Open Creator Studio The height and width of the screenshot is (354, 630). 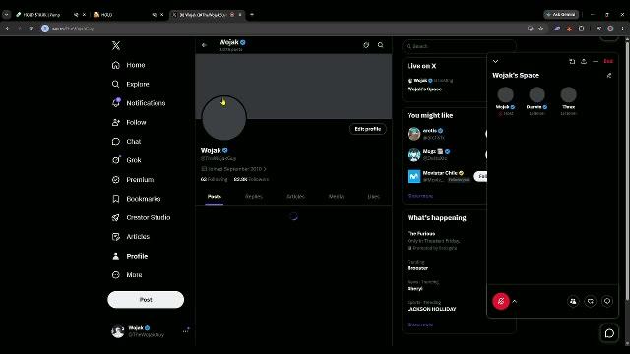click(x=141, y=217)
